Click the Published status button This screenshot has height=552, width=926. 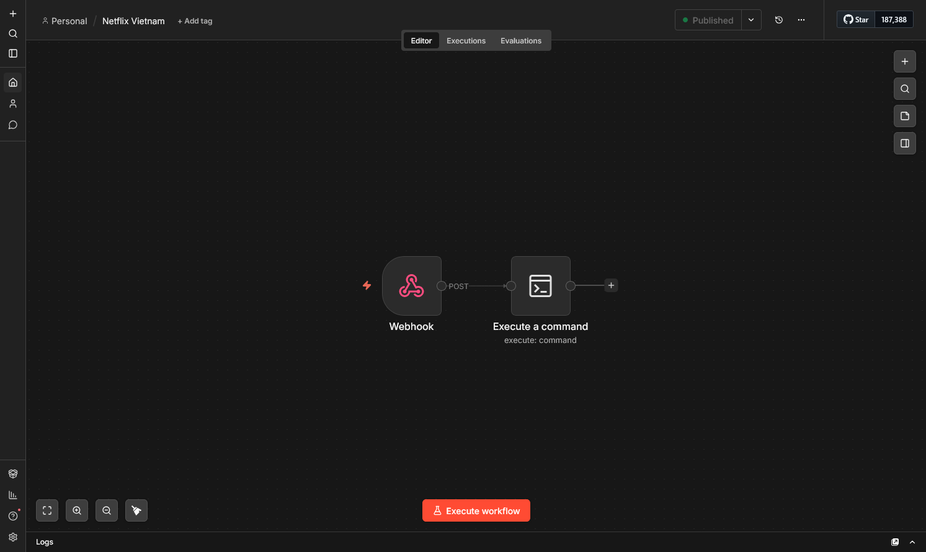pyautogui.click(x=708, y=20)
